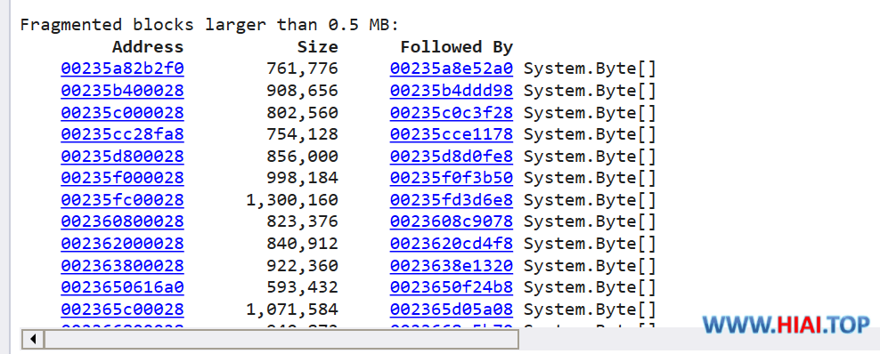Open address link 002365c00028
The width and height of the screenshot is (880, 354).
point(122,310)
